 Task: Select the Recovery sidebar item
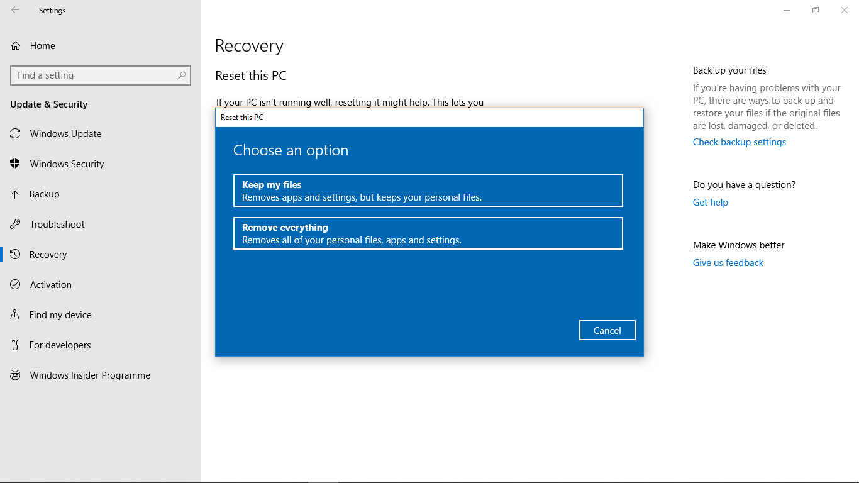tap(101, 255)
